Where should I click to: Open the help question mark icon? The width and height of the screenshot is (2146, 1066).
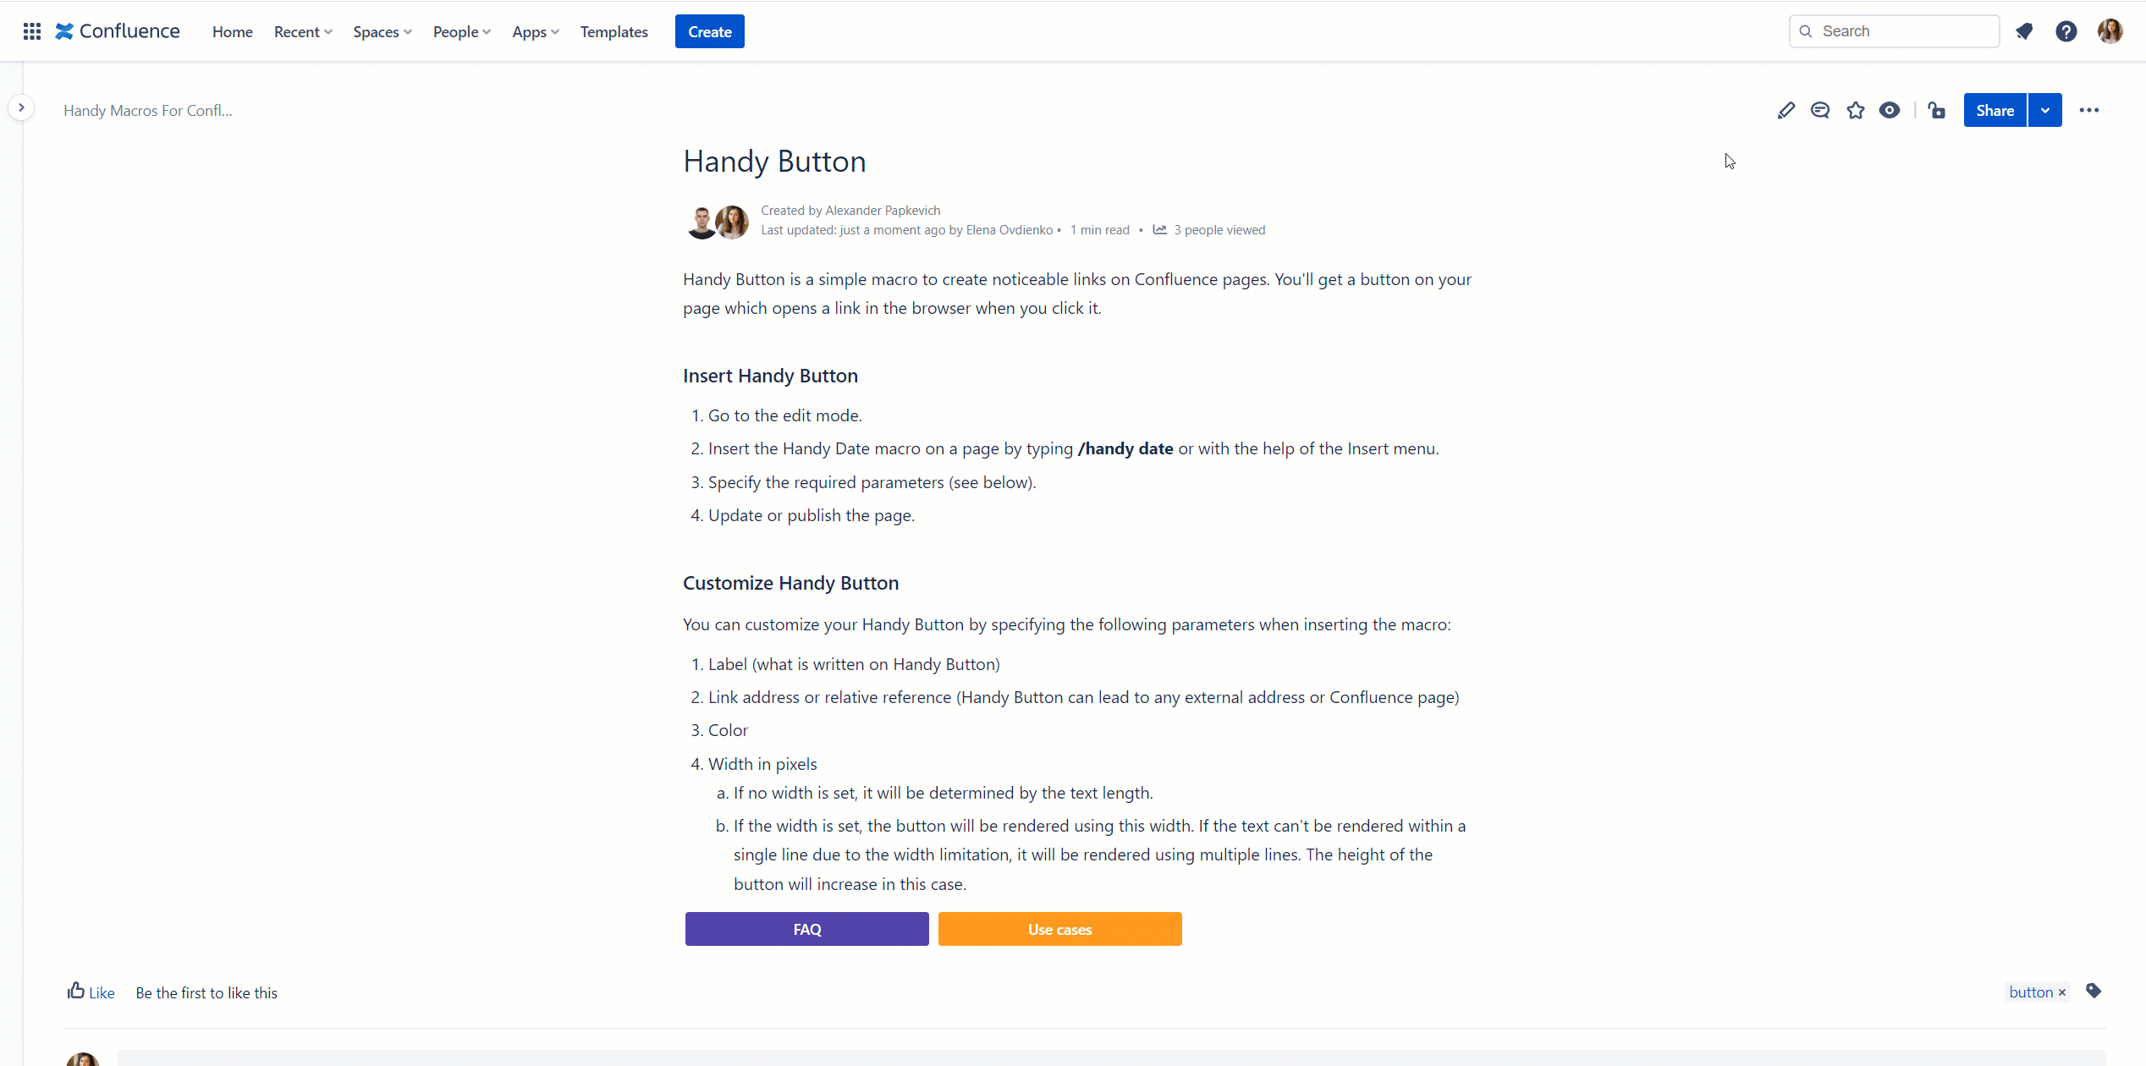click(2066, 31)
